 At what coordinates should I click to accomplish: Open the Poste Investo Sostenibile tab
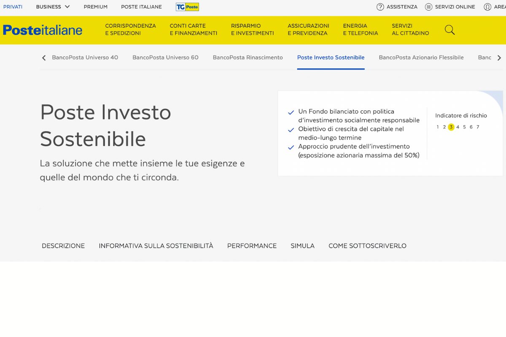(330, 57)
